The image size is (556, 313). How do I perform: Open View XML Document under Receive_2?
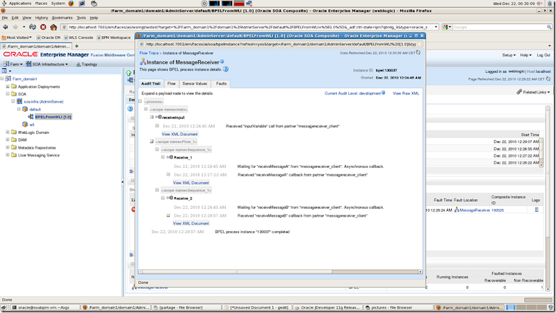pos(190,223)
